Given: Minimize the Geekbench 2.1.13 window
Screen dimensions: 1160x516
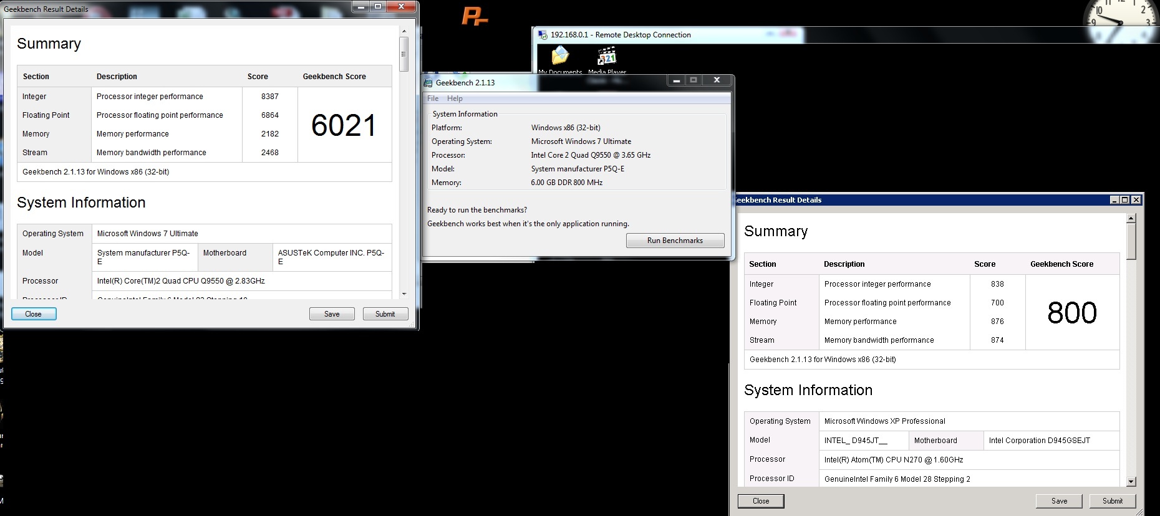Looking at the screenshot, I should coord(676,80).
